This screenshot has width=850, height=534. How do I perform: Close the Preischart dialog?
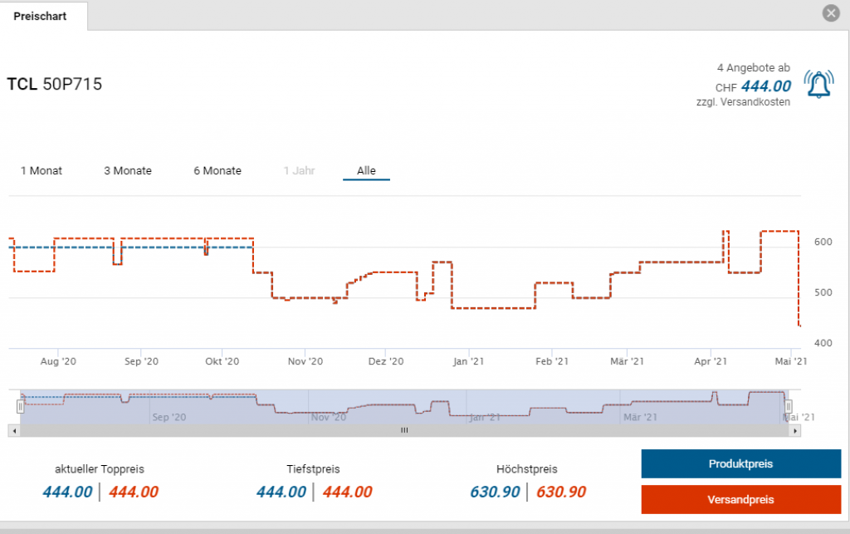(x=830, y=13)
